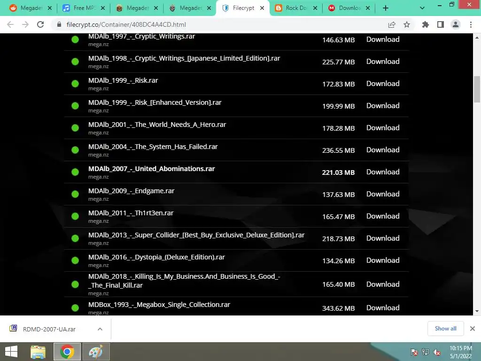
Task: Click green status dot for Th1rt3en.rar
Action: coord(75,216)
